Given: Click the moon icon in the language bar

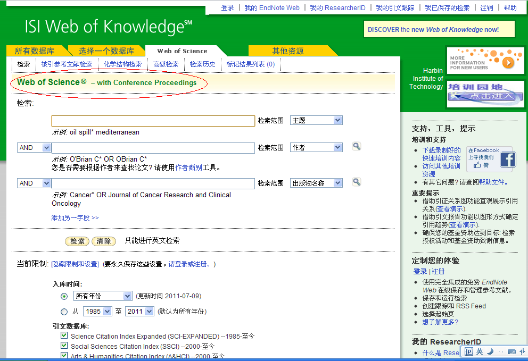Looking at the screenshot, I should (490, 351).
